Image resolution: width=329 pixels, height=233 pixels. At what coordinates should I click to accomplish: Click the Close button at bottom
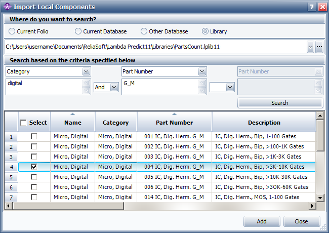click(302, 221)
